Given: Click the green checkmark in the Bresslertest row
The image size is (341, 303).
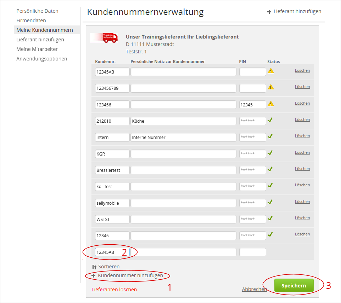Looking at the screenshot, I should point(270,169).
